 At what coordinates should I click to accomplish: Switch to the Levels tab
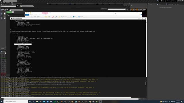click(x=159, y=4)
